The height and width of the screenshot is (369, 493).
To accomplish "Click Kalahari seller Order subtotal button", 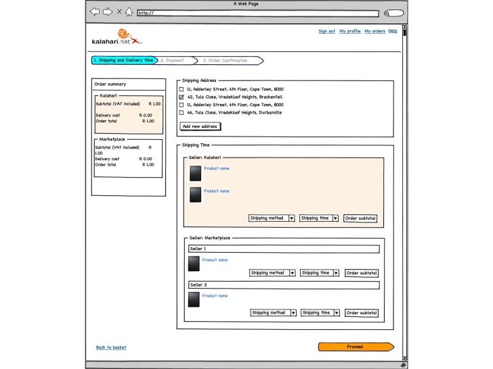I will coord(360,218).
